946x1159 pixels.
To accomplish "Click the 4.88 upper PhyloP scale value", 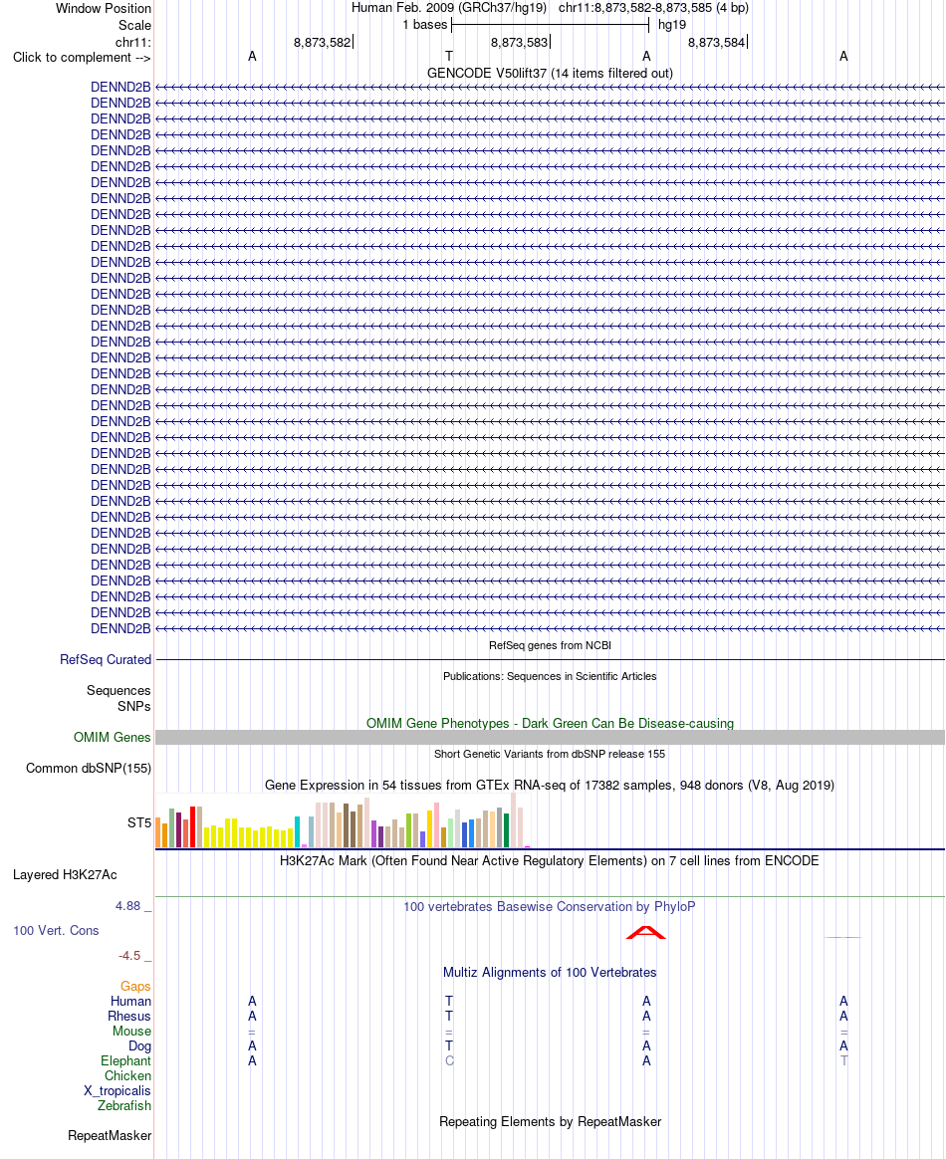I will [x=127, y=905].
